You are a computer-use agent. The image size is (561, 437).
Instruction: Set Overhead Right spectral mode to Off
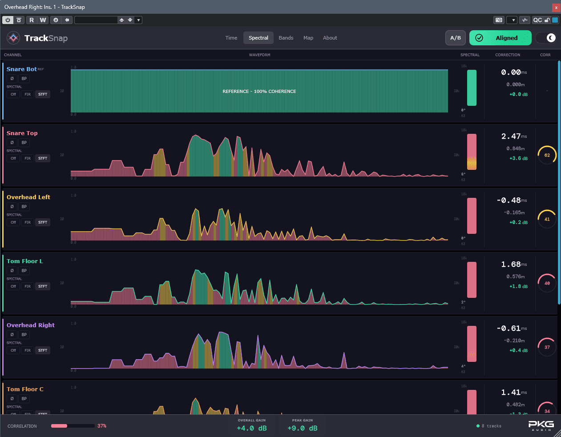13,350
